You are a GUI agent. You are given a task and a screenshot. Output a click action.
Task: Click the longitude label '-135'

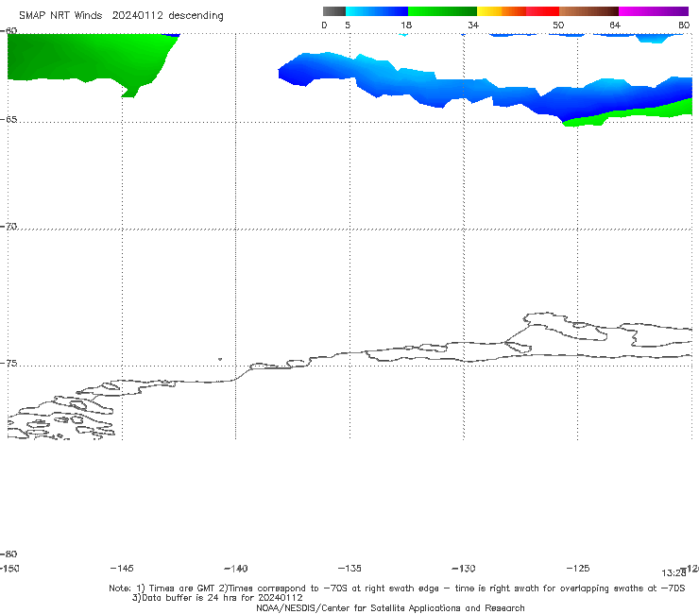(349, 569)
